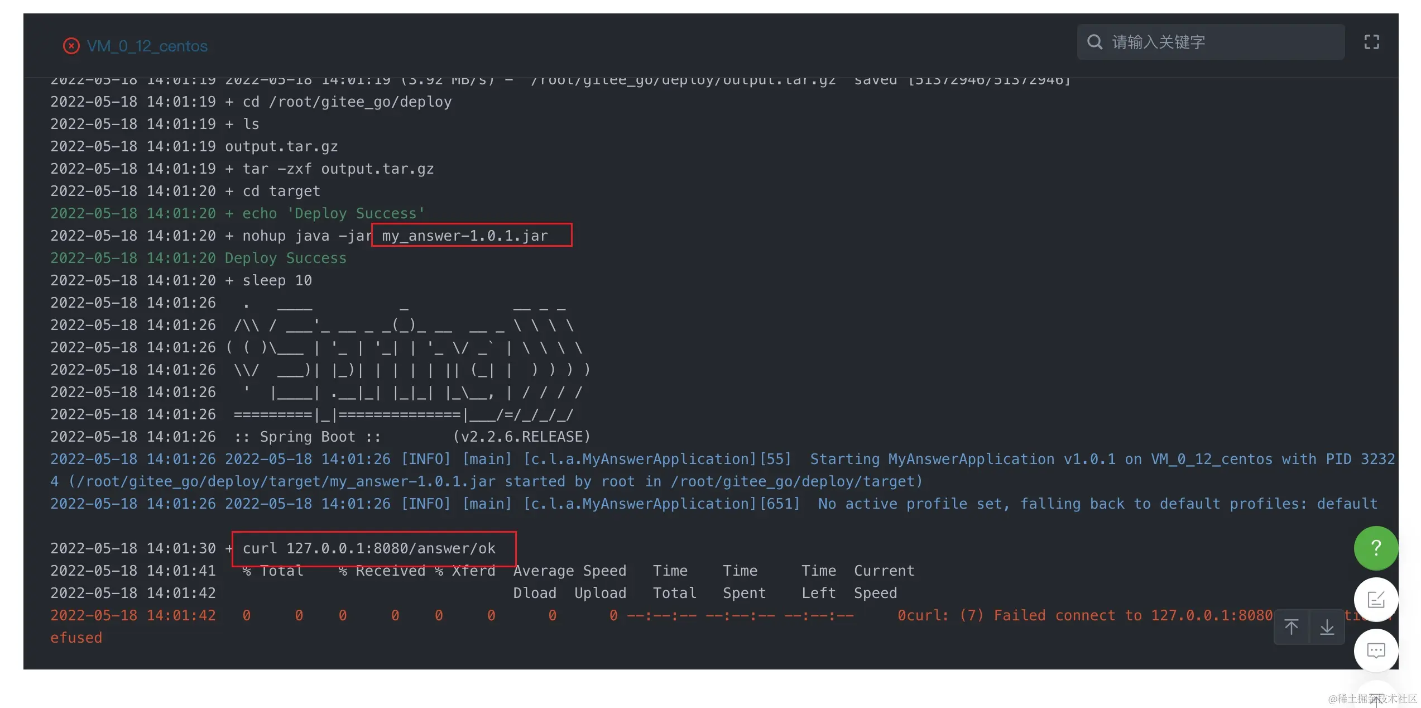Jump to bottom of log output
Screen dimensions: 1421x708
(x=1327, y=627)
